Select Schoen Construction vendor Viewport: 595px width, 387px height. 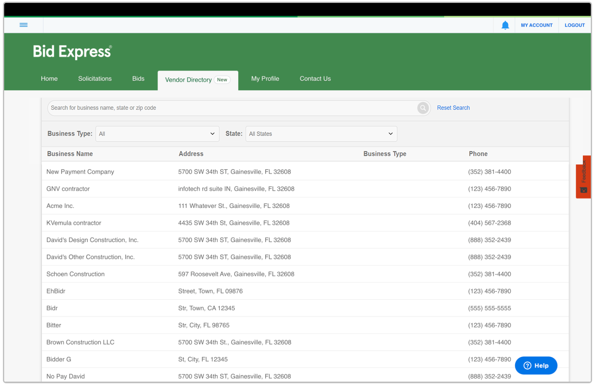[x=76, y=274]
